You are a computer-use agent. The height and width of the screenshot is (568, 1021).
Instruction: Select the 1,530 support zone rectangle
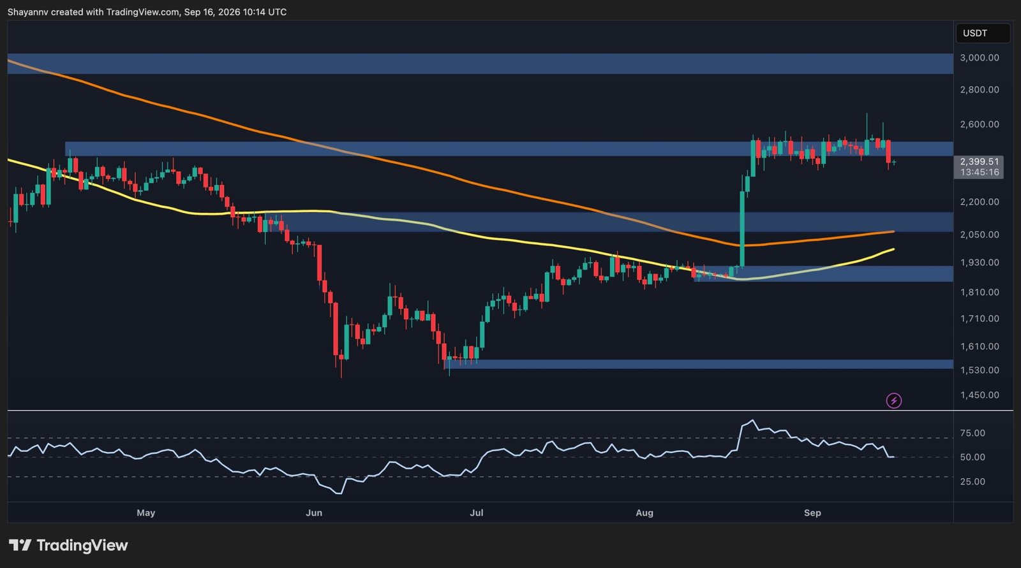point(699,364)
